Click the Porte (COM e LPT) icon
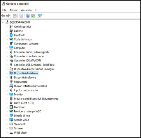Screen dimensions: 141x138 [11, 103]
